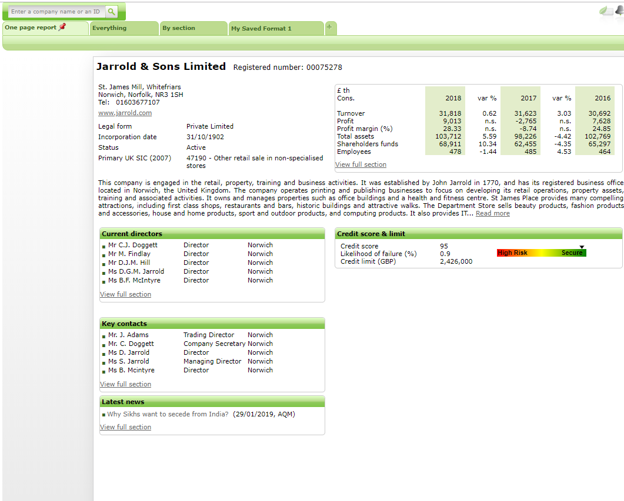This screenshot has width=624, height=501.
Task: Click View full section under Latest news
Action: pos(125,427)
